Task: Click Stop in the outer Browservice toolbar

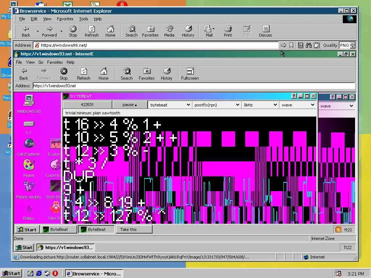Action: pos(73,31)
